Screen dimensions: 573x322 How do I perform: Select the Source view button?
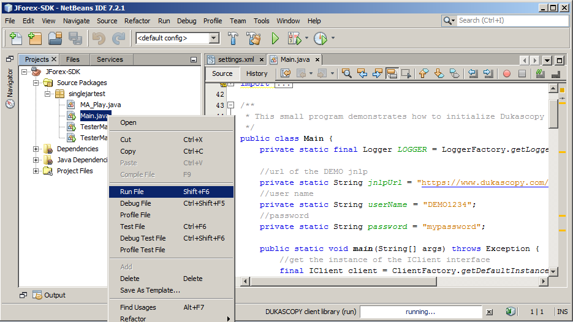[x=222, y=73]
